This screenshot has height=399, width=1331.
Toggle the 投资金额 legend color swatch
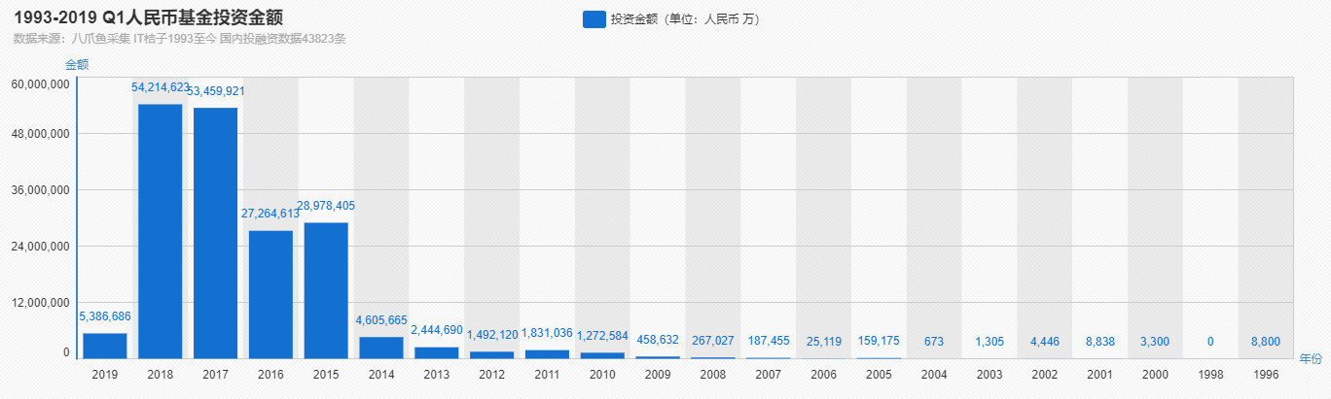tap(594, 19)
